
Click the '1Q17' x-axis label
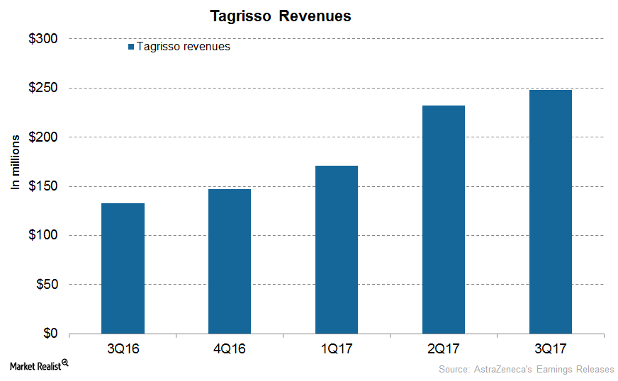(337, 348)
